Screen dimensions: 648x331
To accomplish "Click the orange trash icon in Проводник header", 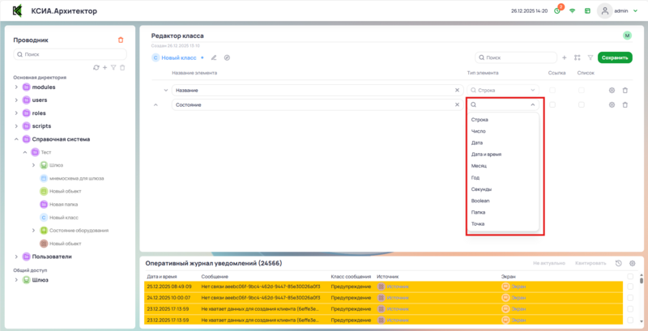I will (x=121, y=40).
